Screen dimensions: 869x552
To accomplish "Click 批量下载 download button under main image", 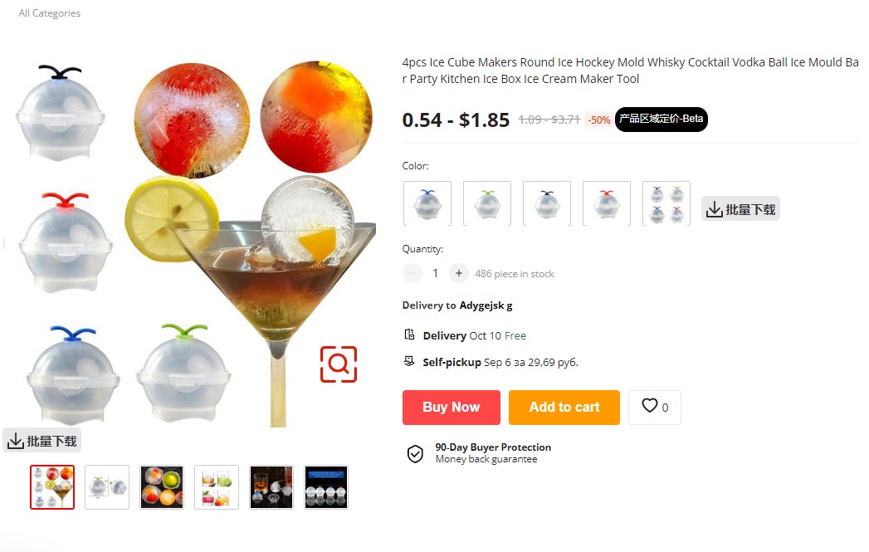I will point(42,441).
